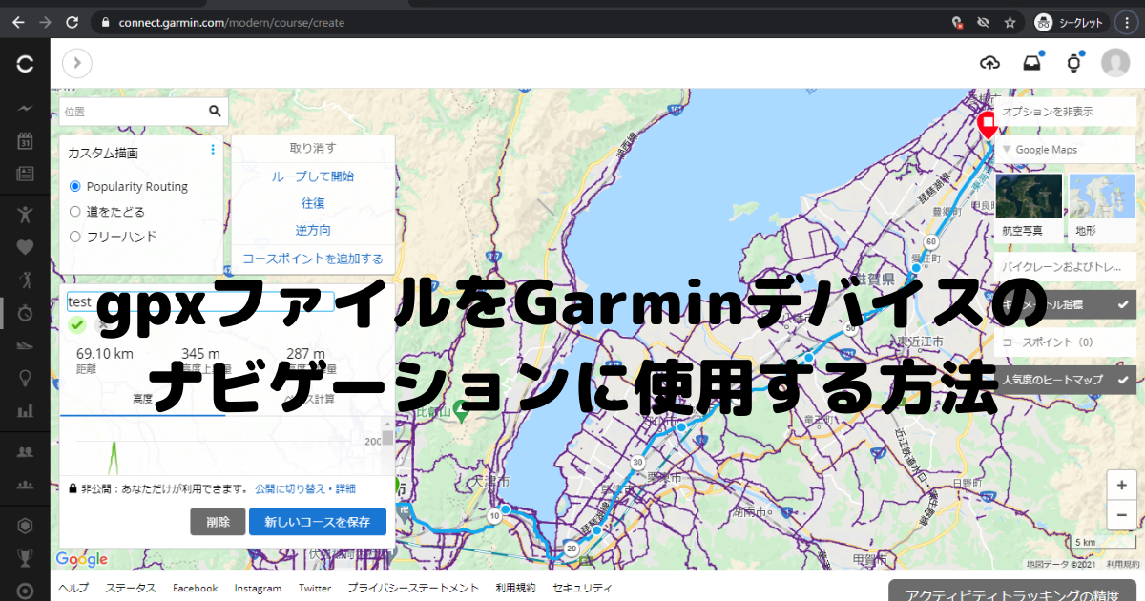
Task: Open the watch devices icon
Action: (x=1072, y=63)
